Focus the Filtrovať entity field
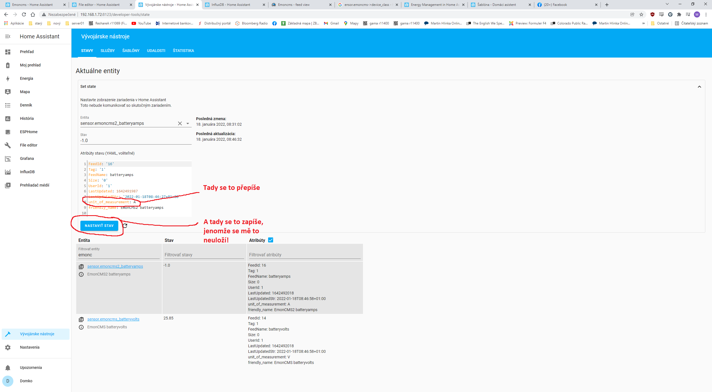Screen dimensions: 712x392 click(119, 255)
